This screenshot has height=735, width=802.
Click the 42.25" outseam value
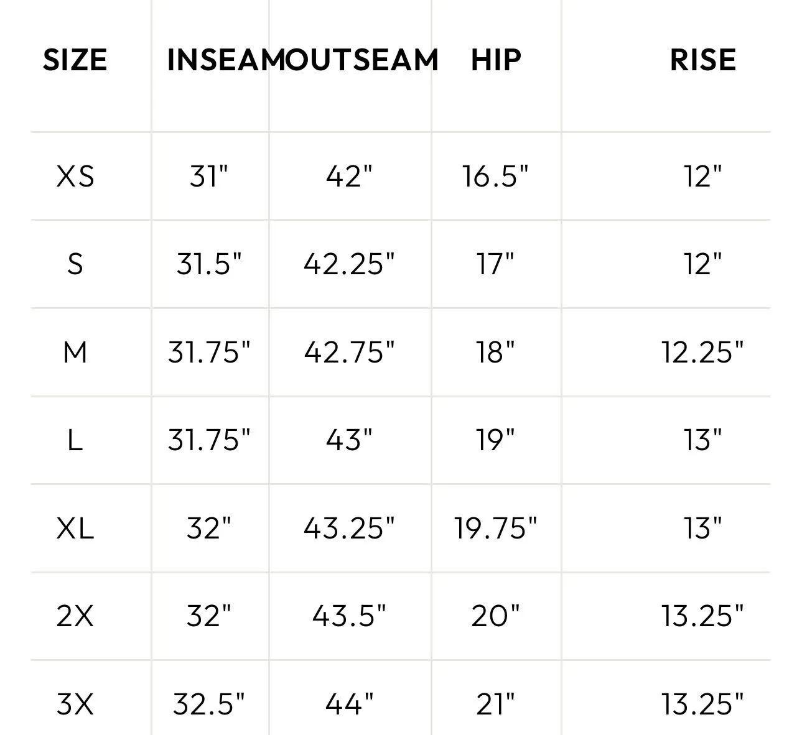349,264
